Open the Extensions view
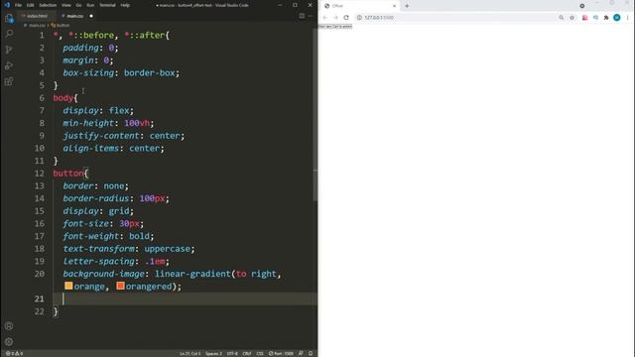The image size is (635, 357). (9, 81)
